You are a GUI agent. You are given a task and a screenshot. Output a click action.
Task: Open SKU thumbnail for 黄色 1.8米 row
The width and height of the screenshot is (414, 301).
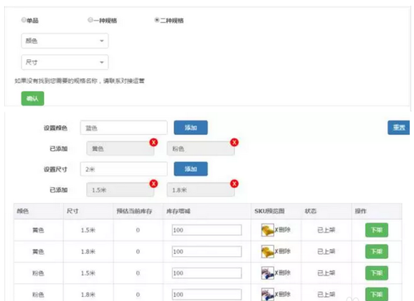[x=267, y=251]
